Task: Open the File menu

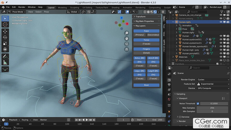Action: pos(8,7)
